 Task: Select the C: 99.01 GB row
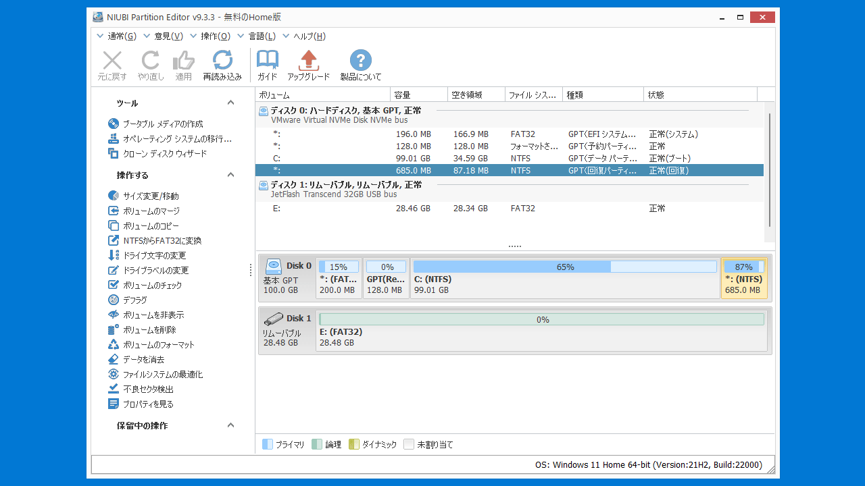point(510,159)
